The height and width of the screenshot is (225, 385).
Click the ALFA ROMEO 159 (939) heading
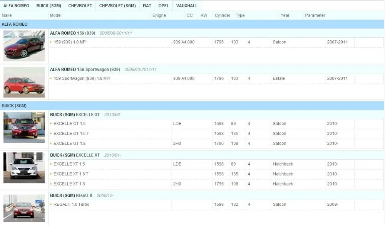point(73,33)
